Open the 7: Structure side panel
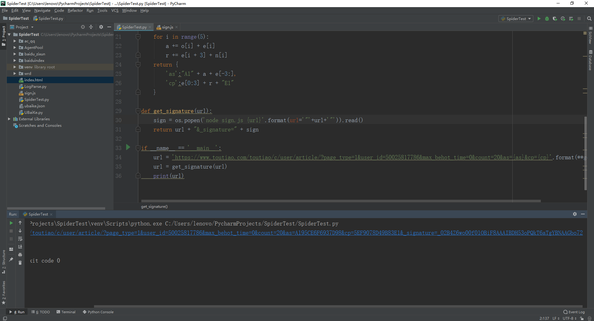 pyautogui.click(x=4, y=262)
